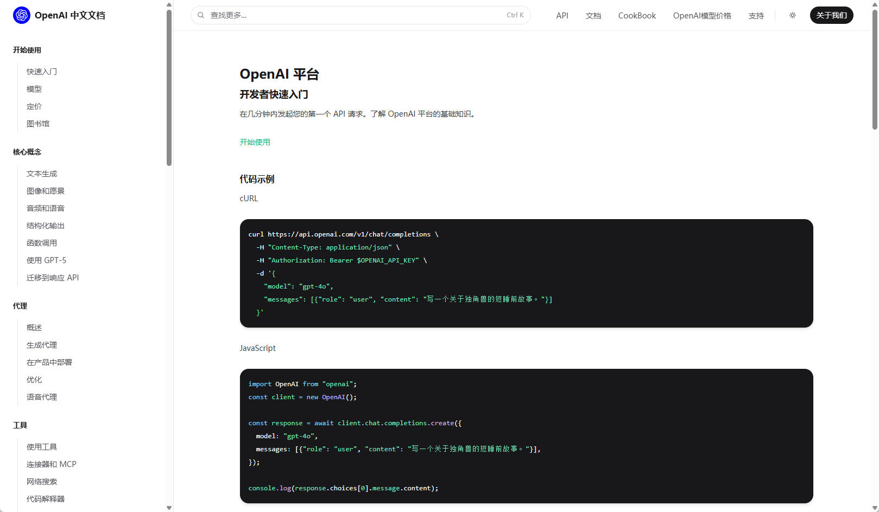Click the 支持 navigation item

pyautogui.click(x=756, y=16)
